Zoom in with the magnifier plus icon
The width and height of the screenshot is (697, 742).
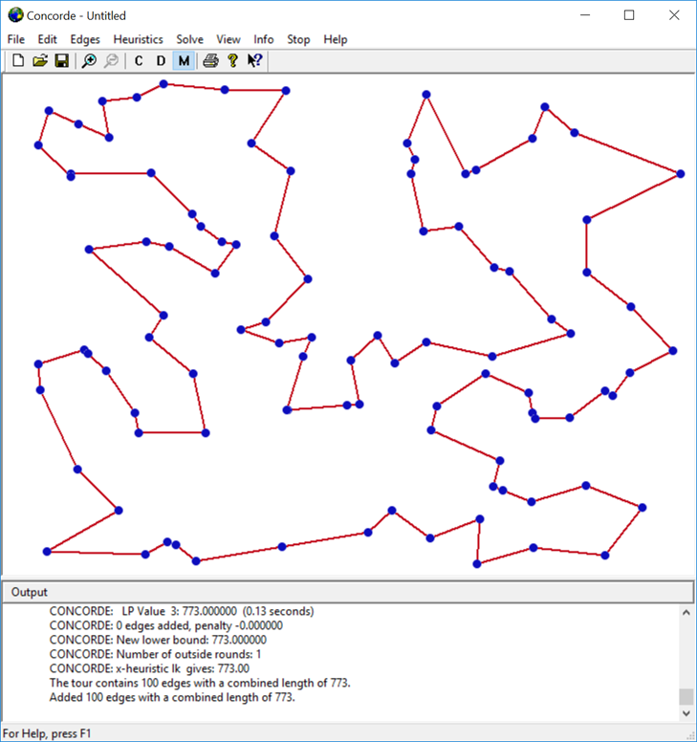89,60
